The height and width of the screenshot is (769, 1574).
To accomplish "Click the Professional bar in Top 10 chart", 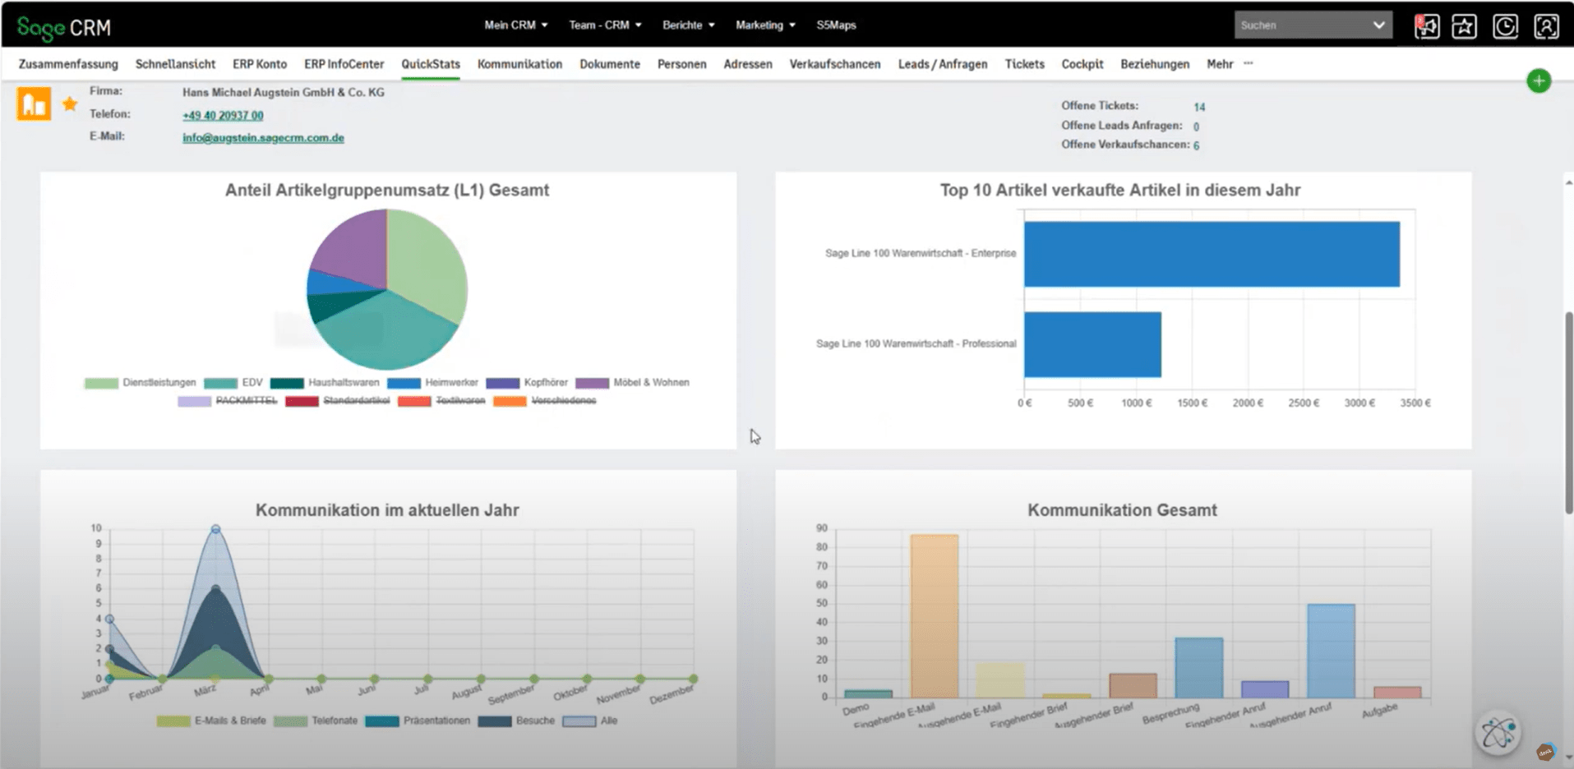I will [1092, 344].
